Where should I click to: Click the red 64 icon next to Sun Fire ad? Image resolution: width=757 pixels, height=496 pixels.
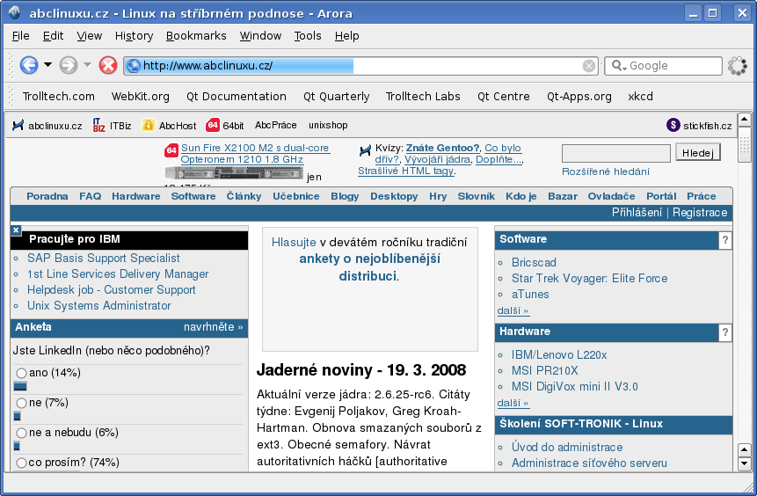(x=171, y=150)
